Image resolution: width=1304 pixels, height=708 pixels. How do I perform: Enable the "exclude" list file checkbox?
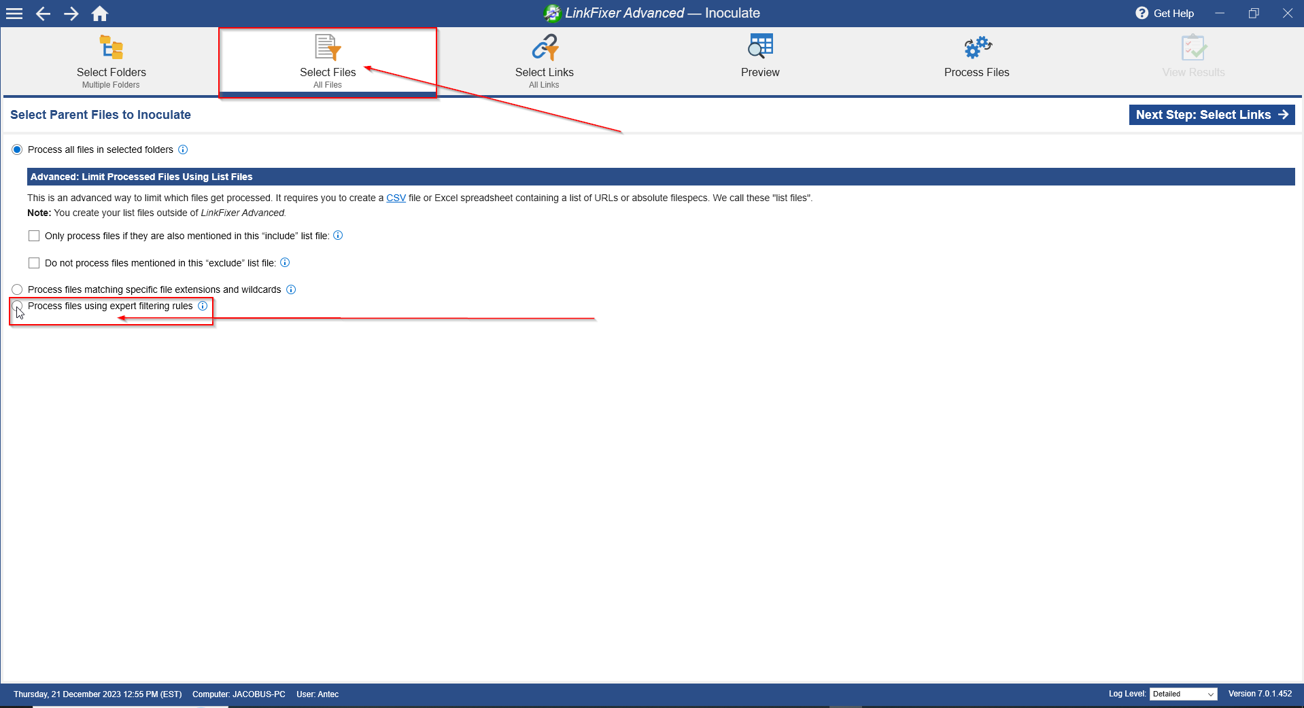[x=34, y=263]
